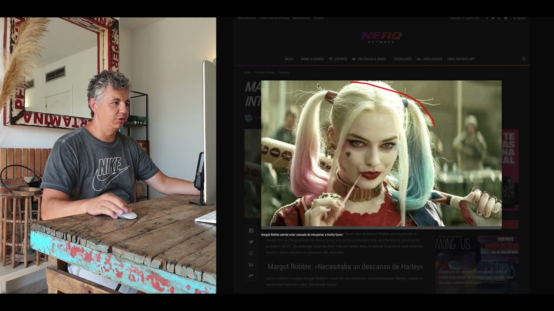
Task: Open the Hero Esports App menu item
Action: tap(461, 59)
